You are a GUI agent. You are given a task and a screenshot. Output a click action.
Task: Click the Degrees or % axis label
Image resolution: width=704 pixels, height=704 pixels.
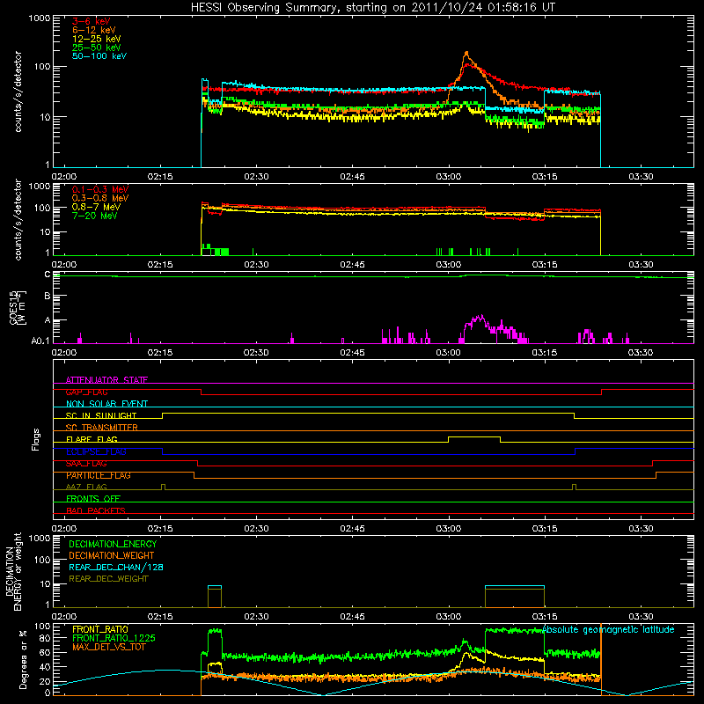click(x=23, y=659)
